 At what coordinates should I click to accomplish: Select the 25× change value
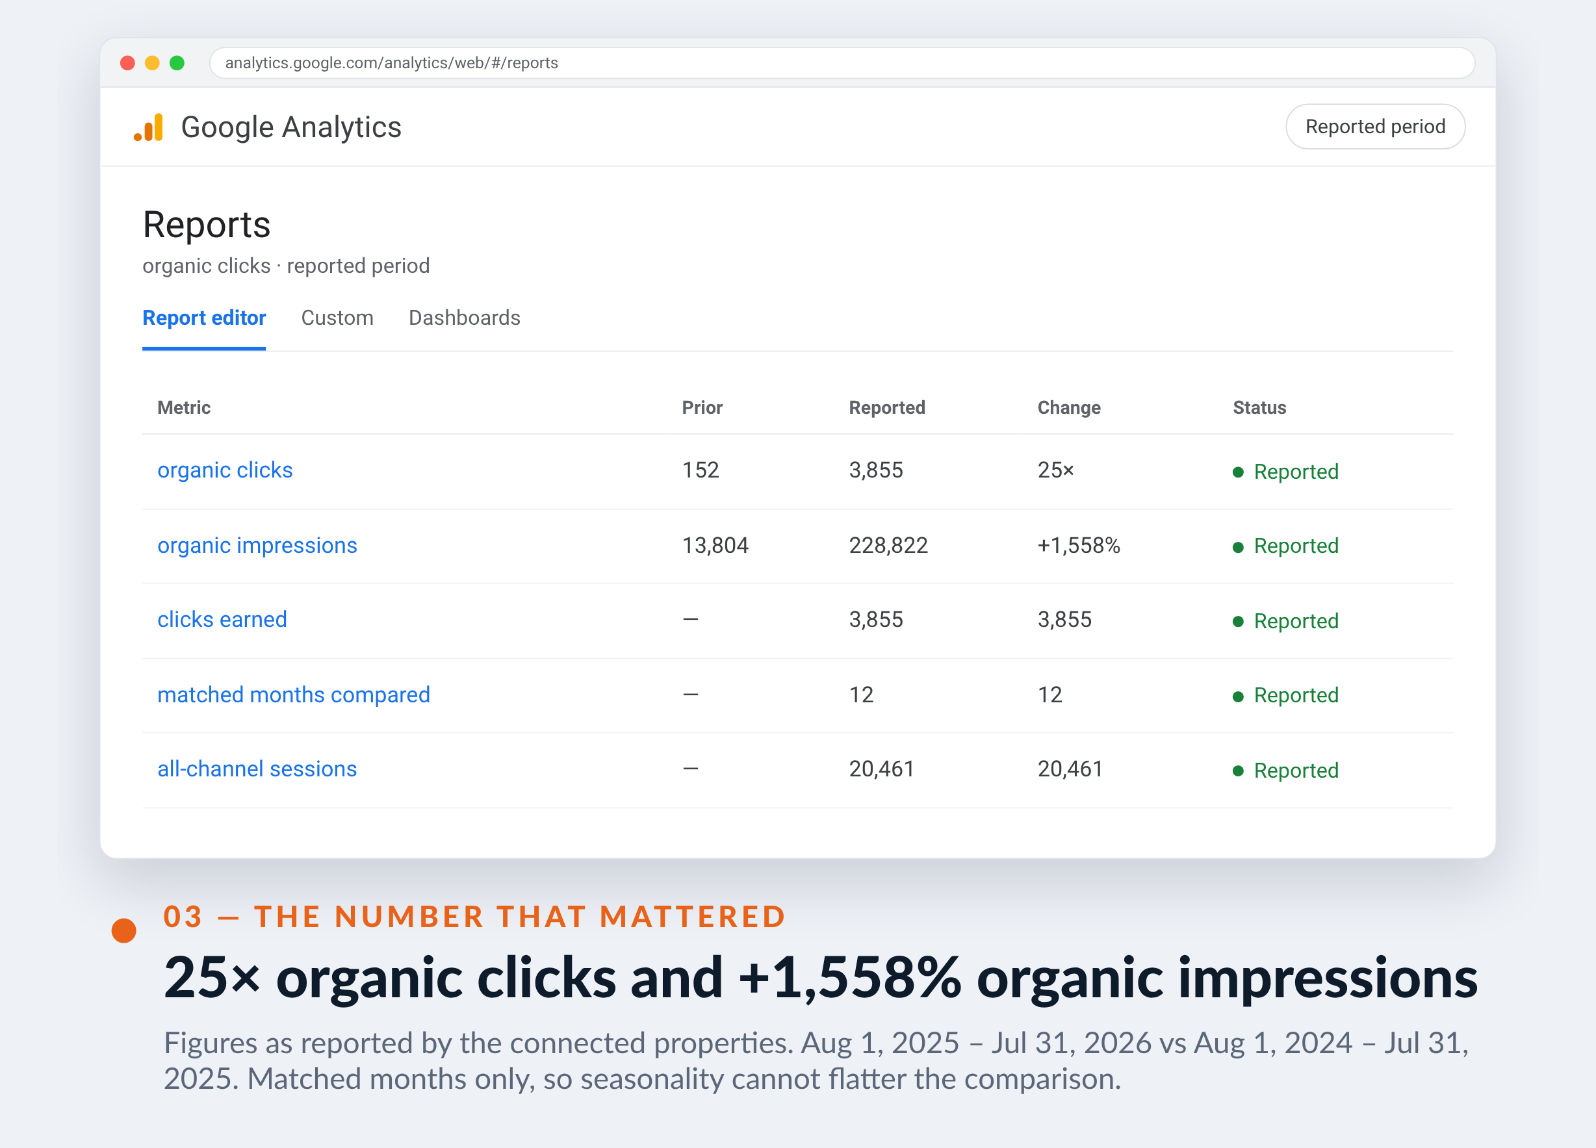pyautogui.click(x=1056, y=470)
